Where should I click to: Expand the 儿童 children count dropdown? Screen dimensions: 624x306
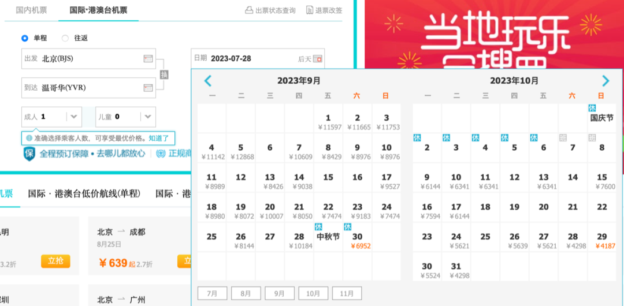(148, 117)
